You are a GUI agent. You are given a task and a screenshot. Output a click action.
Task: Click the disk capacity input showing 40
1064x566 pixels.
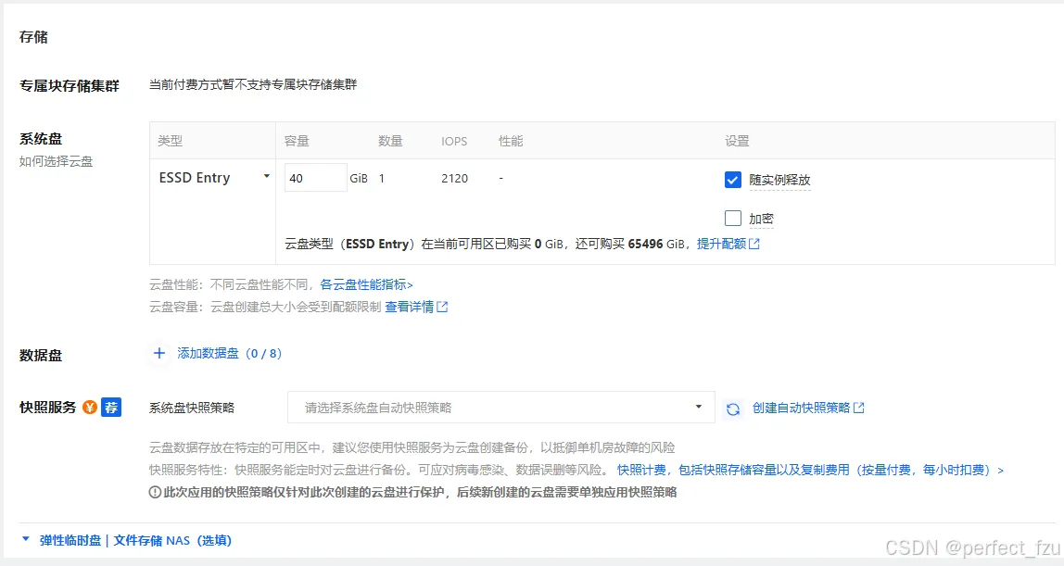(314, 177)
